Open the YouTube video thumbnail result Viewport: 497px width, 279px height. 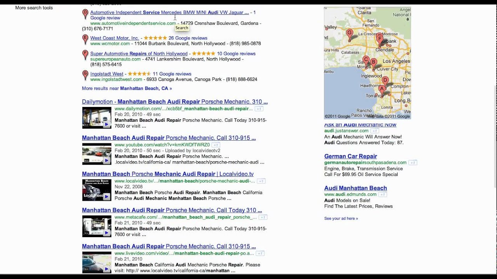click(97, 154)
